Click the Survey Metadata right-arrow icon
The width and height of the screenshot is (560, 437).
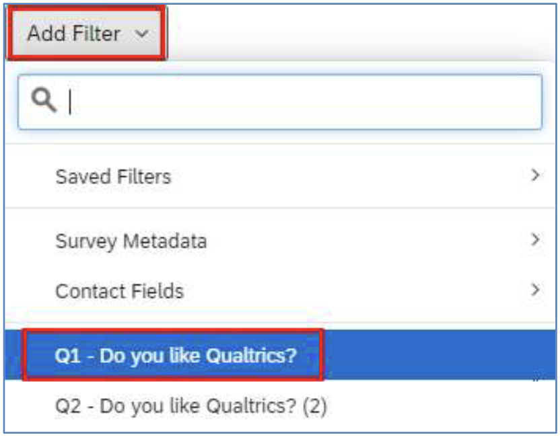pos(535,239)
